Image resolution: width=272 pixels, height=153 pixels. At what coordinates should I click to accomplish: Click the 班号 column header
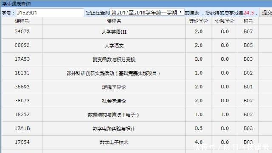[248, 21]
